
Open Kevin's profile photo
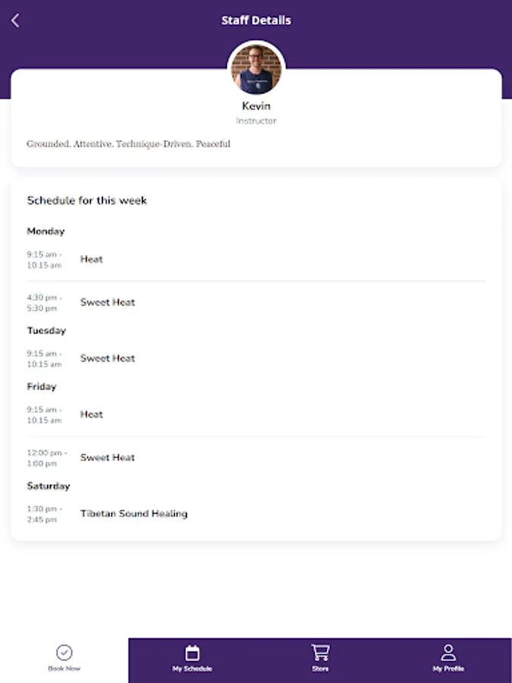[x=256, y=69]
